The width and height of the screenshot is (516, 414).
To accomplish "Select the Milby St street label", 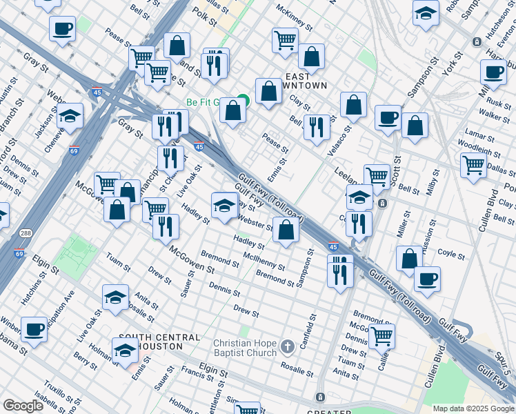I will (x=433, y=182).
